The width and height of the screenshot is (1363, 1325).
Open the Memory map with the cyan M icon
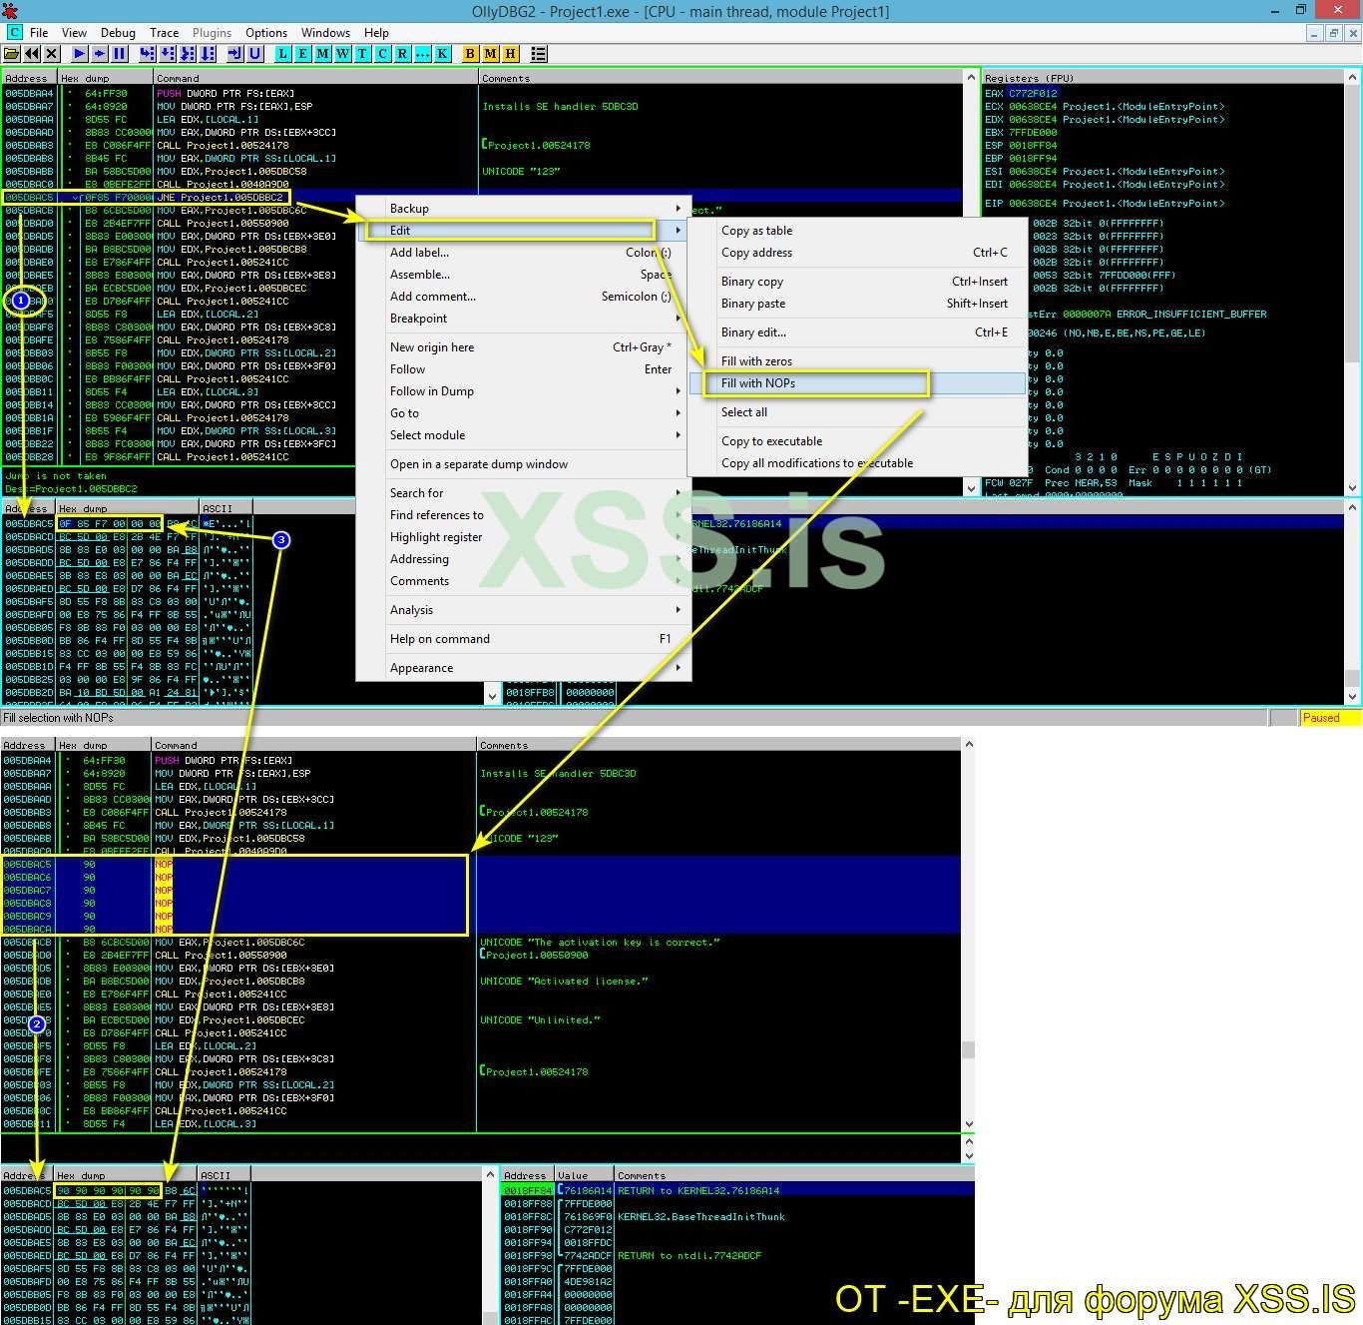click(x=323, y=54)
